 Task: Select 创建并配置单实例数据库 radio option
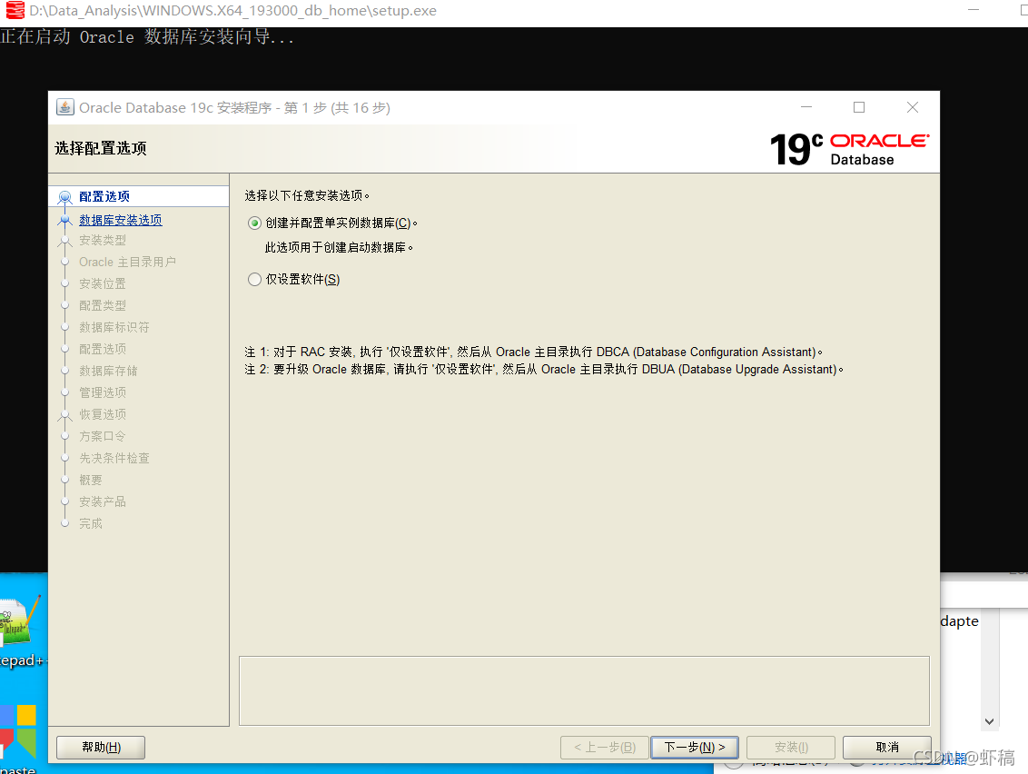[254, 223]
